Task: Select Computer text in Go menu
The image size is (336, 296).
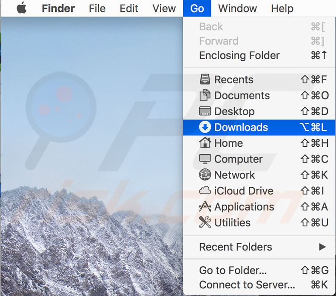Action: click(x=239, y=159)
